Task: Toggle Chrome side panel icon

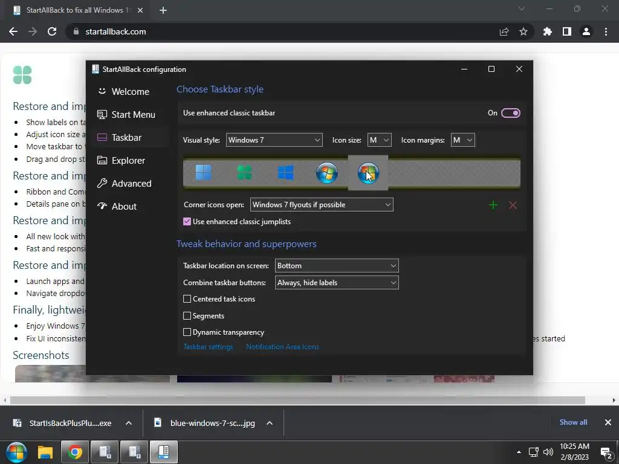Action: (x=567, y=31)
